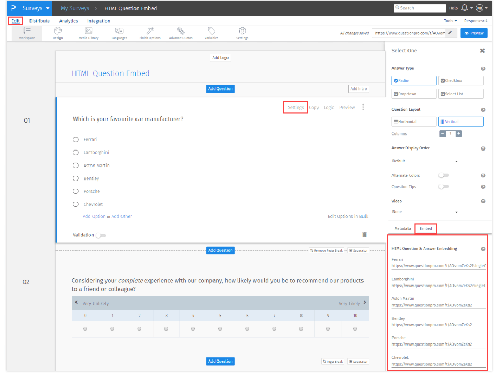
Task: Switch to the Edit tab
Action: click(16, 21)
